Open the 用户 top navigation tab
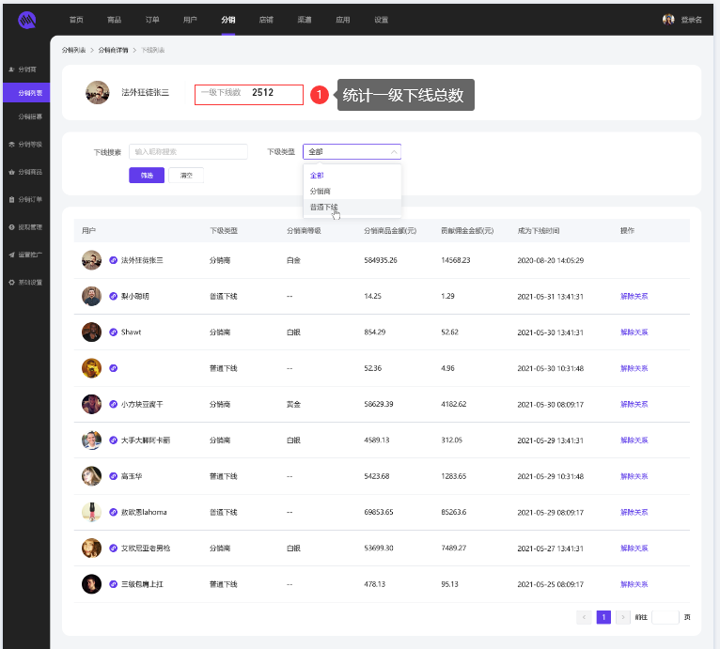Screen dimensions: 720x649 coord(190,20)
